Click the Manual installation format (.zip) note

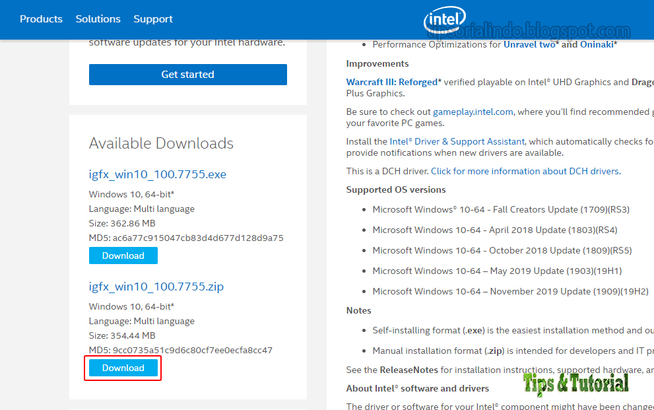[513, 351]
